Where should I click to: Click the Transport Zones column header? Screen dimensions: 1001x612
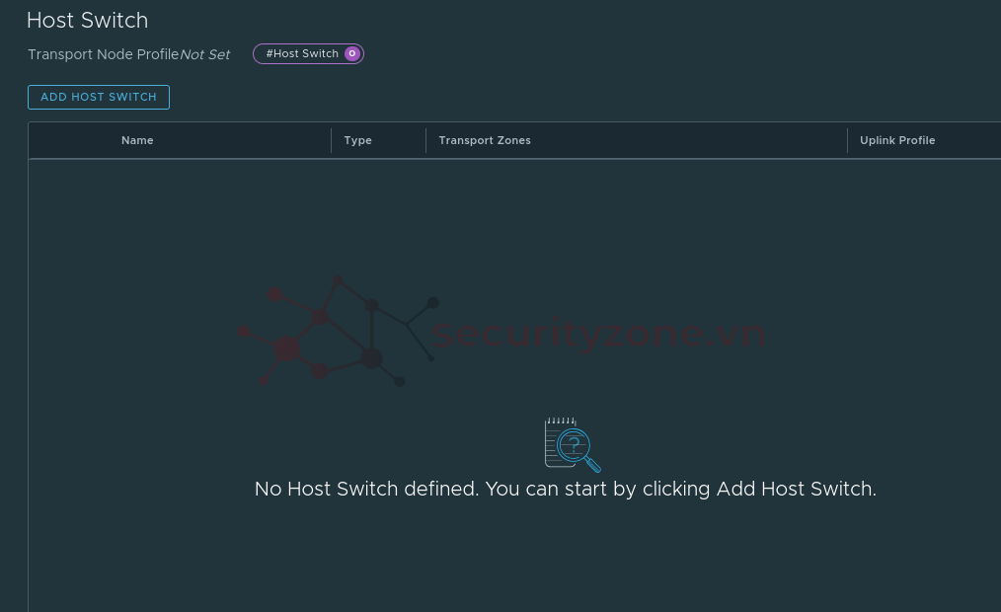pos(485,140)
